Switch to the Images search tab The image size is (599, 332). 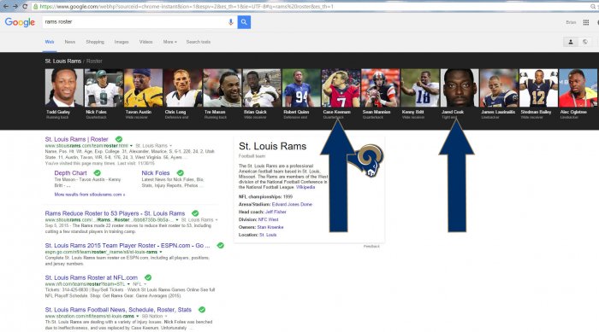[122, 42]
